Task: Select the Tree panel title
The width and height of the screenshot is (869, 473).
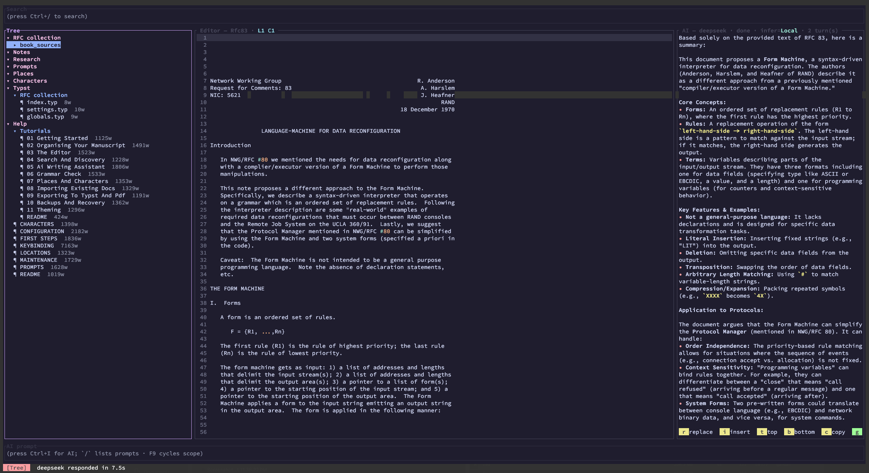Action: pos(13,31)
